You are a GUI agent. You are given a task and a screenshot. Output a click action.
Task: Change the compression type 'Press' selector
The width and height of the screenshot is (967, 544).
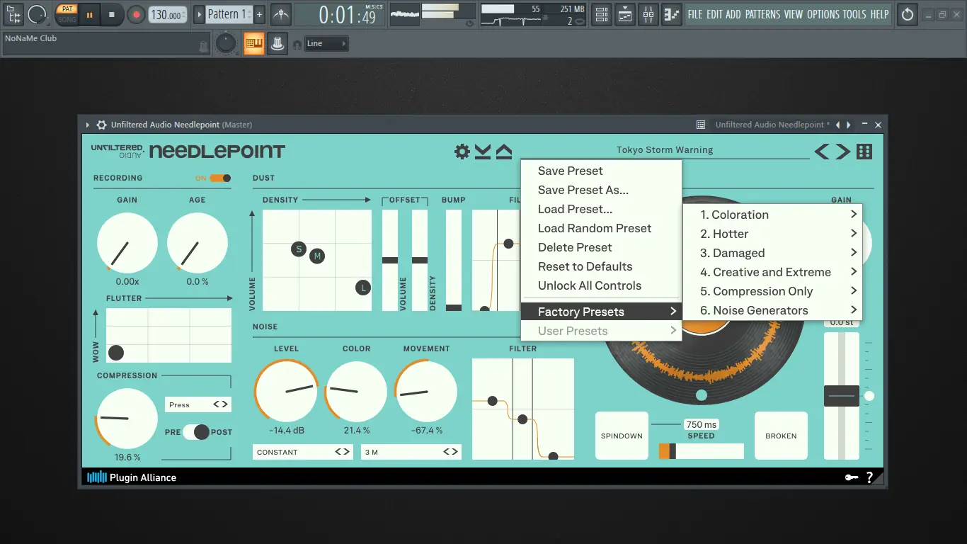198,404
